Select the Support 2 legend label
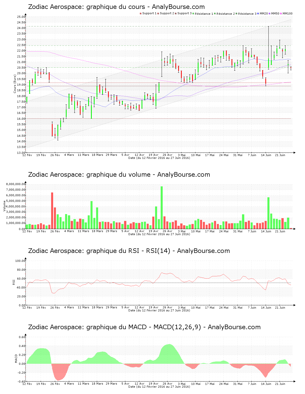The image size is (305, 394). click(167, 13)
